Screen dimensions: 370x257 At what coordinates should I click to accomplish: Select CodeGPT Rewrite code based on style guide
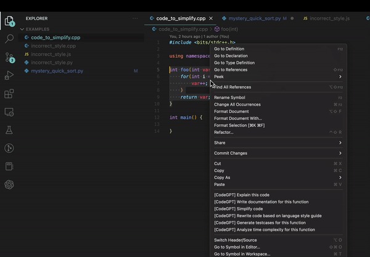[x=278, y=216]
